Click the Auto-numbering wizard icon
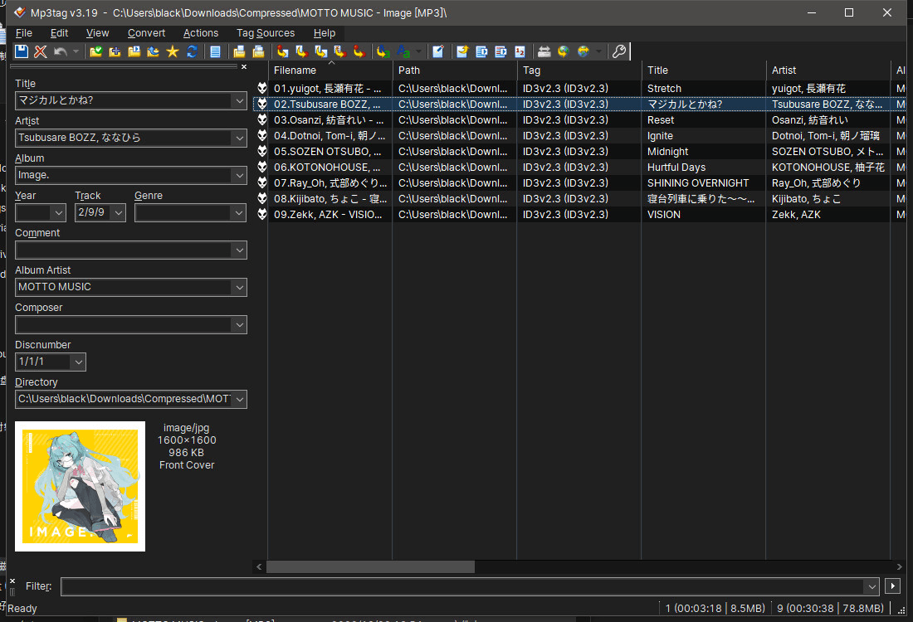This screenshot has height=622, width=913. pos(520,51)
